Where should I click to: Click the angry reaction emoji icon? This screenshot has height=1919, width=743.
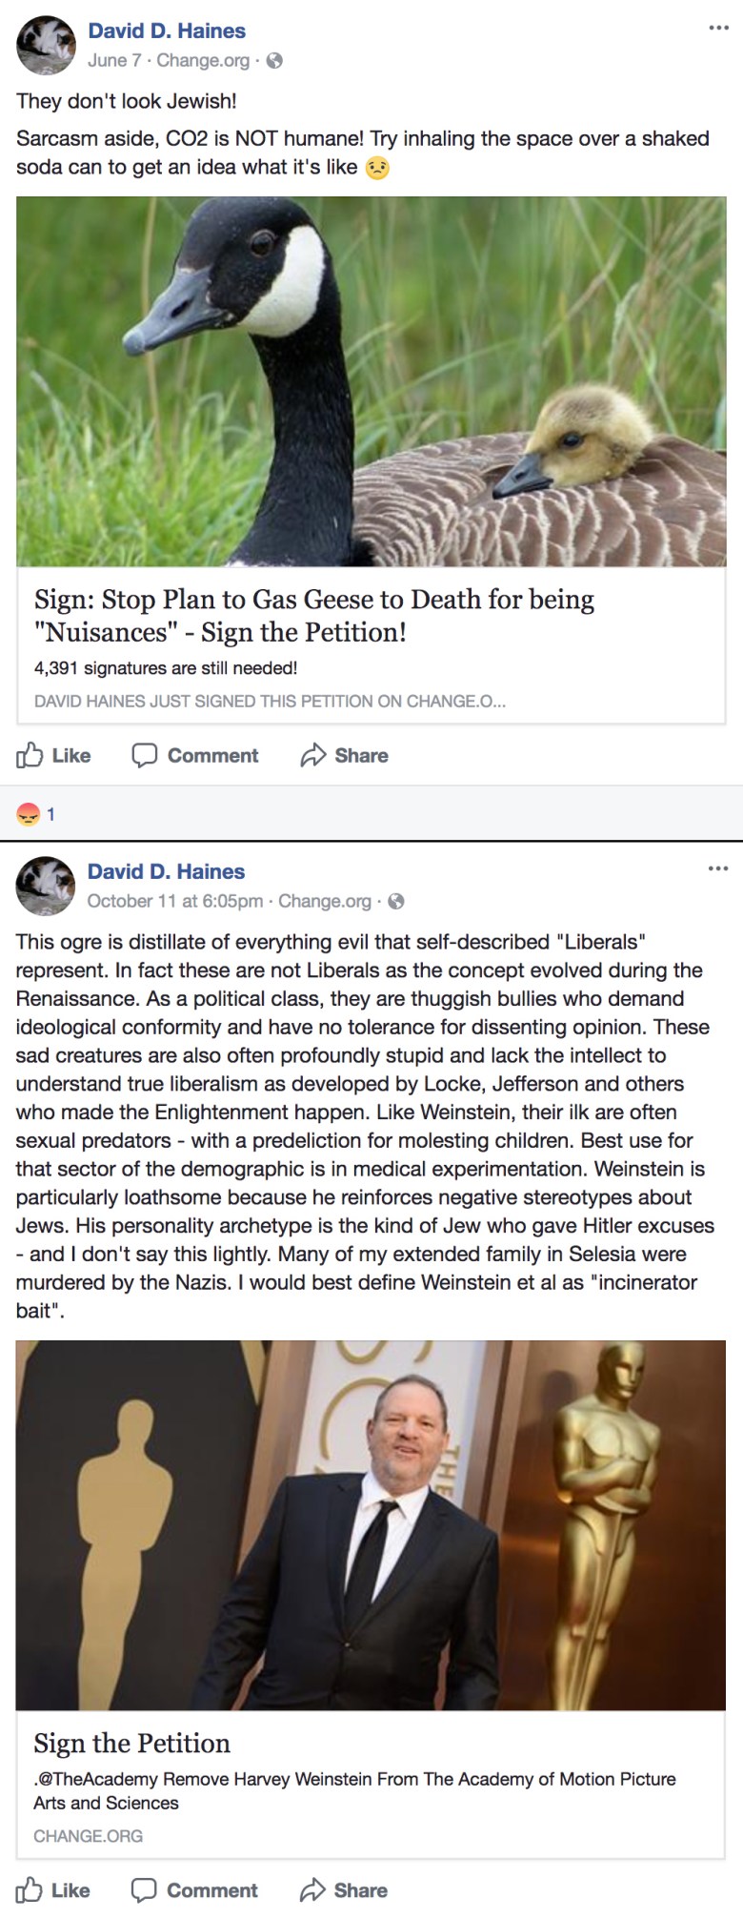click(29, 814)
